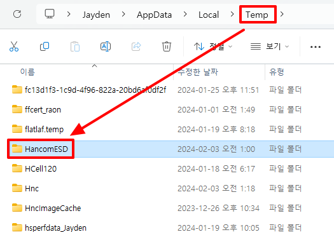Click the Rename icon in toolbar
334x232 pixels.
point(106,46)
